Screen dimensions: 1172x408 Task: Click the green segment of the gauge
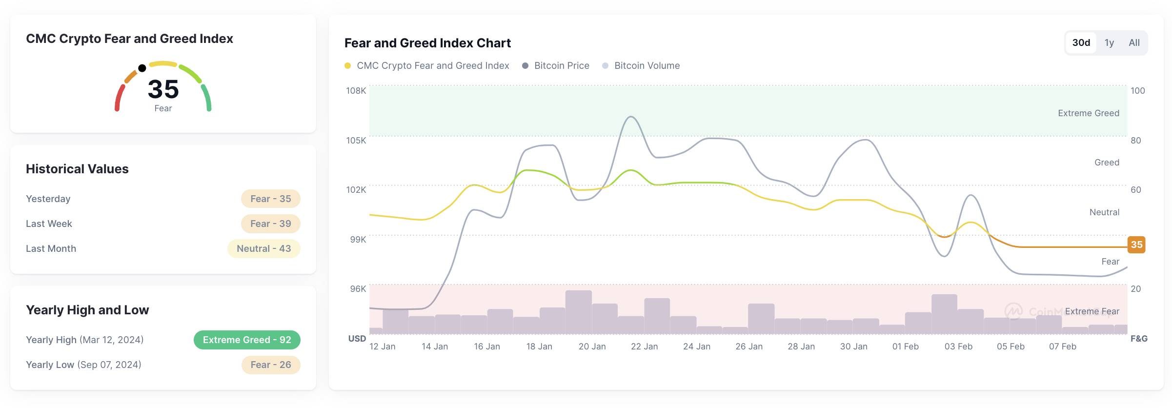click(207, 98)
